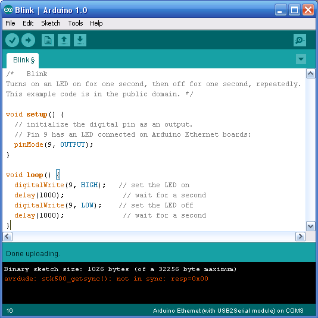Click the Verify checkmark button
The height and width of the screenshot is (318, 318).
point(12,40)
